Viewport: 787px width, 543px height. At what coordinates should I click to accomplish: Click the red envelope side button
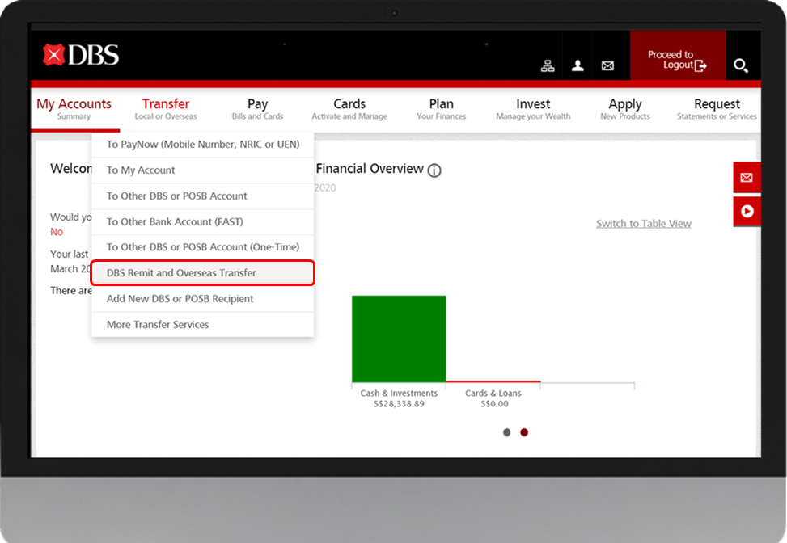[746, 177]
